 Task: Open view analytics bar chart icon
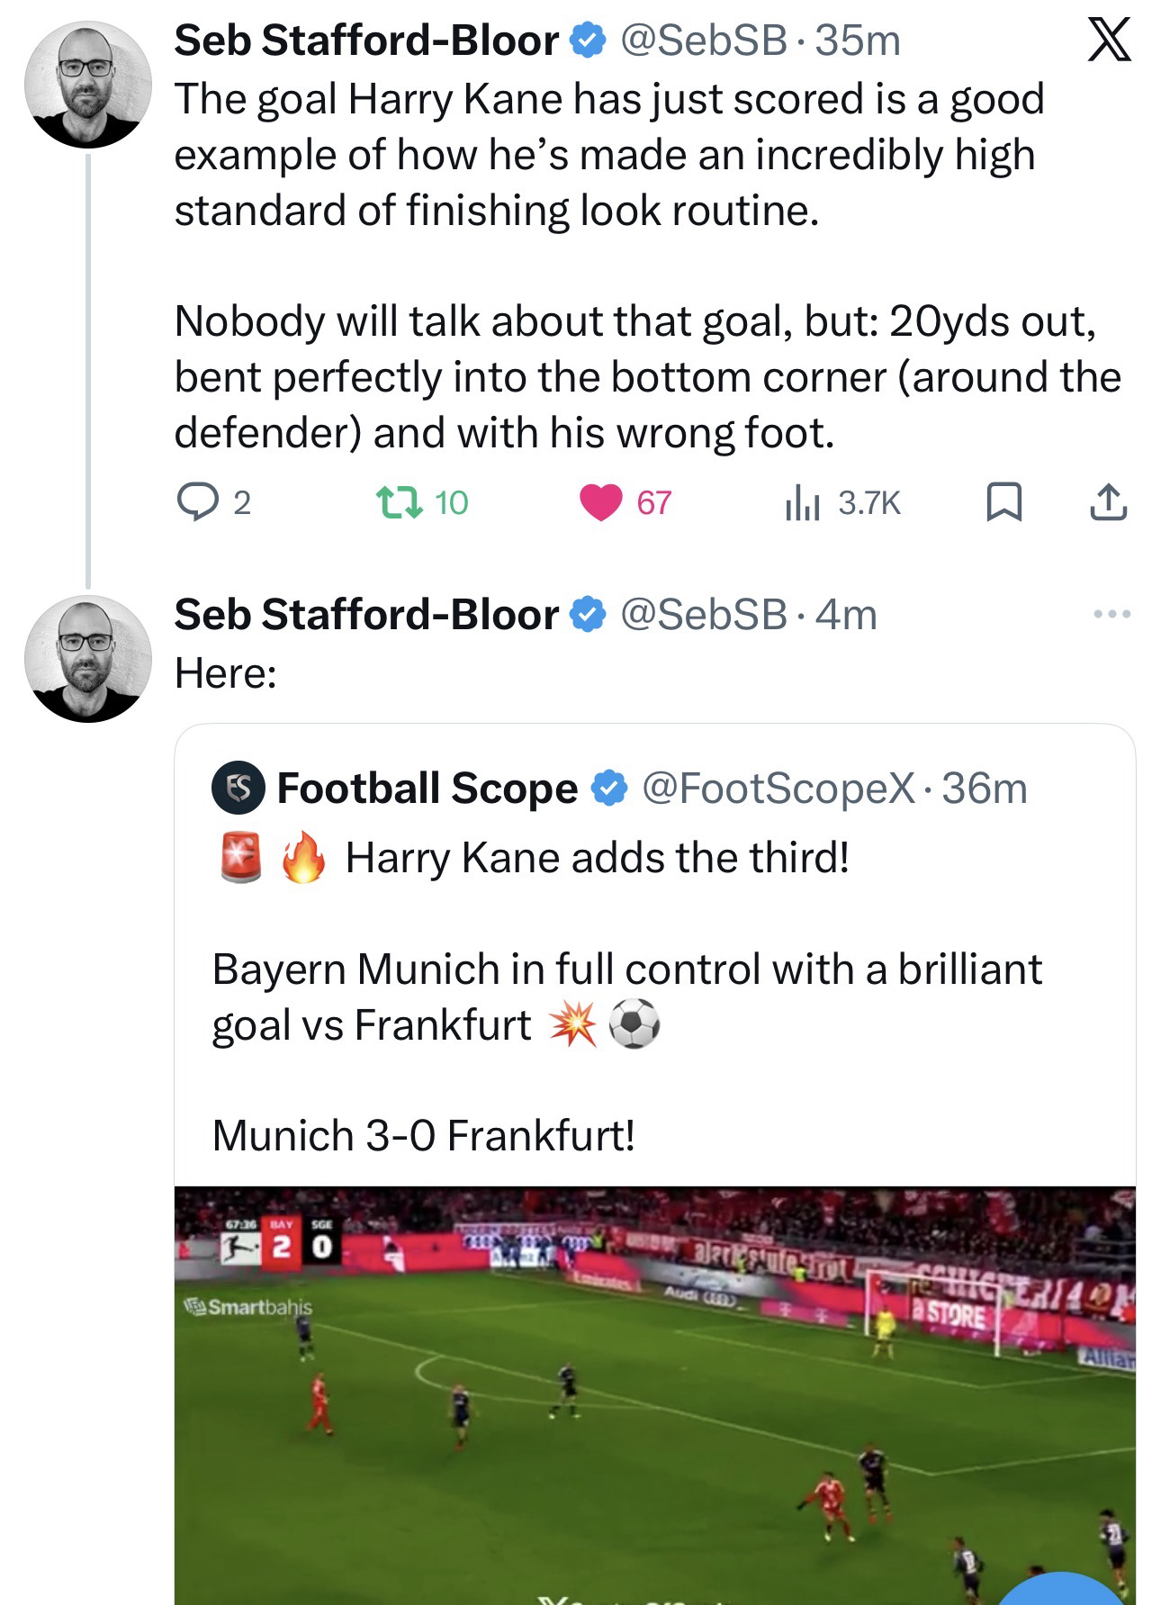[x=801, y=502]
